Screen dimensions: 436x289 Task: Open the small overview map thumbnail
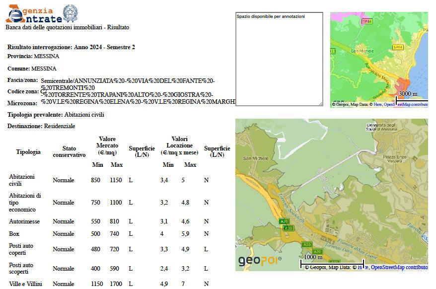click(379, 60)
